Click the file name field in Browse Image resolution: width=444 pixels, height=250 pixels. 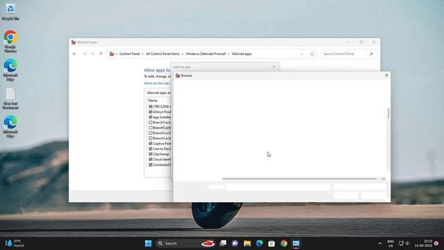[x=278, y=187]
